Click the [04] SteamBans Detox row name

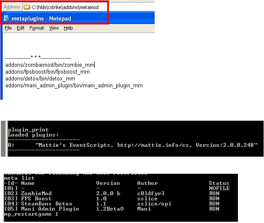47,204
